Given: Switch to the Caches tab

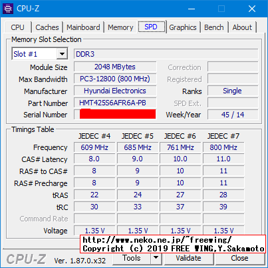Looking at the screenshot, I should click(47, 27).
